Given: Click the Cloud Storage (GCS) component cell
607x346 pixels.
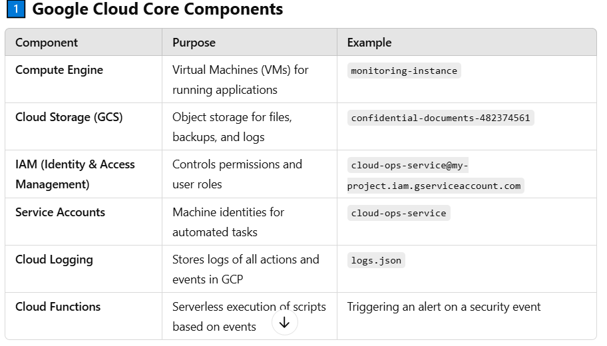Looking at the screenshot, I should click(x=69, y=117).
